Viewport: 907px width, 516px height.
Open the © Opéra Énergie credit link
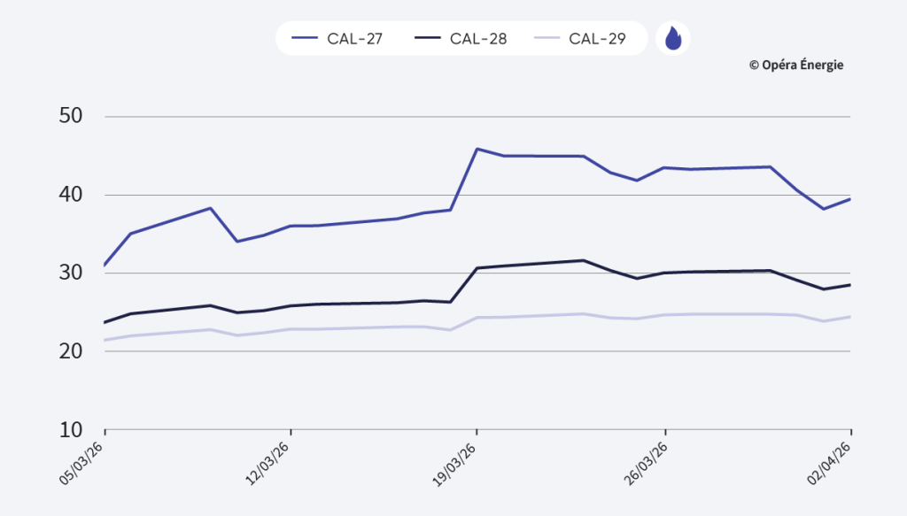[796, 65]
